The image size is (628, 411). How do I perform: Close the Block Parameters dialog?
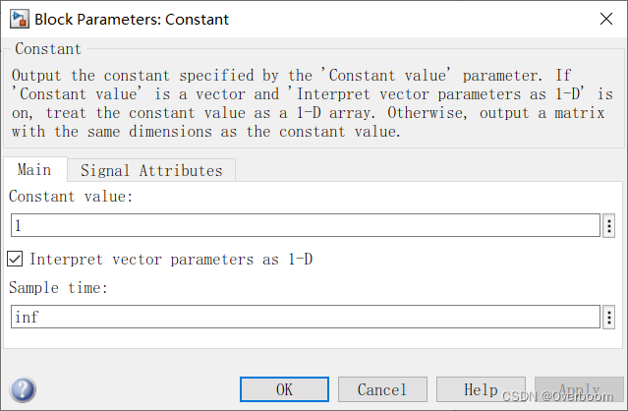pyautogui.click(x=606, y=19)
